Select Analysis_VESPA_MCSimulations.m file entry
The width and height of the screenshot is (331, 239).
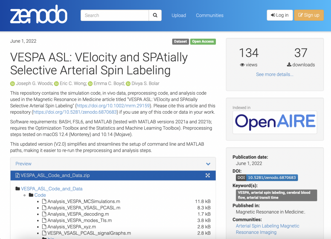83,202
